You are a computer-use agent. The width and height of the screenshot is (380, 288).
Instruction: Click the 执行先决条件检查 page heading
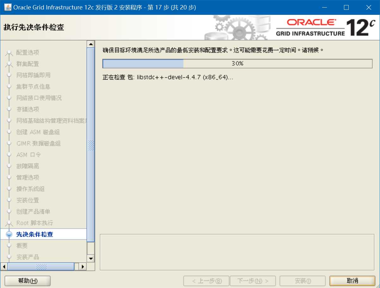(34, 27)
